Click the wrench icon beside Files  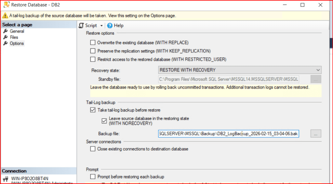point(5,37)
